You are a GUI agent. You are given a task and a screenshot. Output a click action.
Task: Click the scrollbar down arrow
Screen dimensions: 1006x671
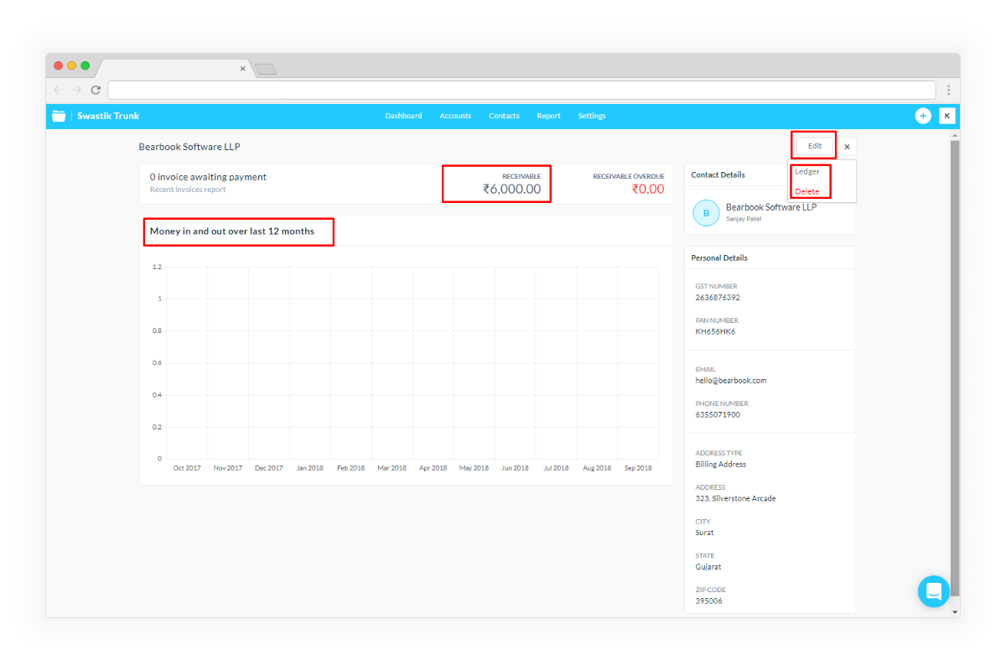pos(954,612)
